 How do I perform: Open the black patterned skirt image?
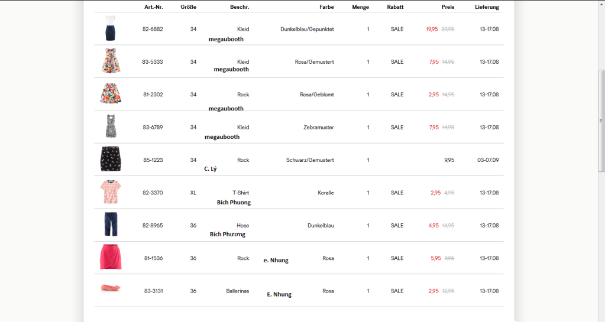[111, 159]
